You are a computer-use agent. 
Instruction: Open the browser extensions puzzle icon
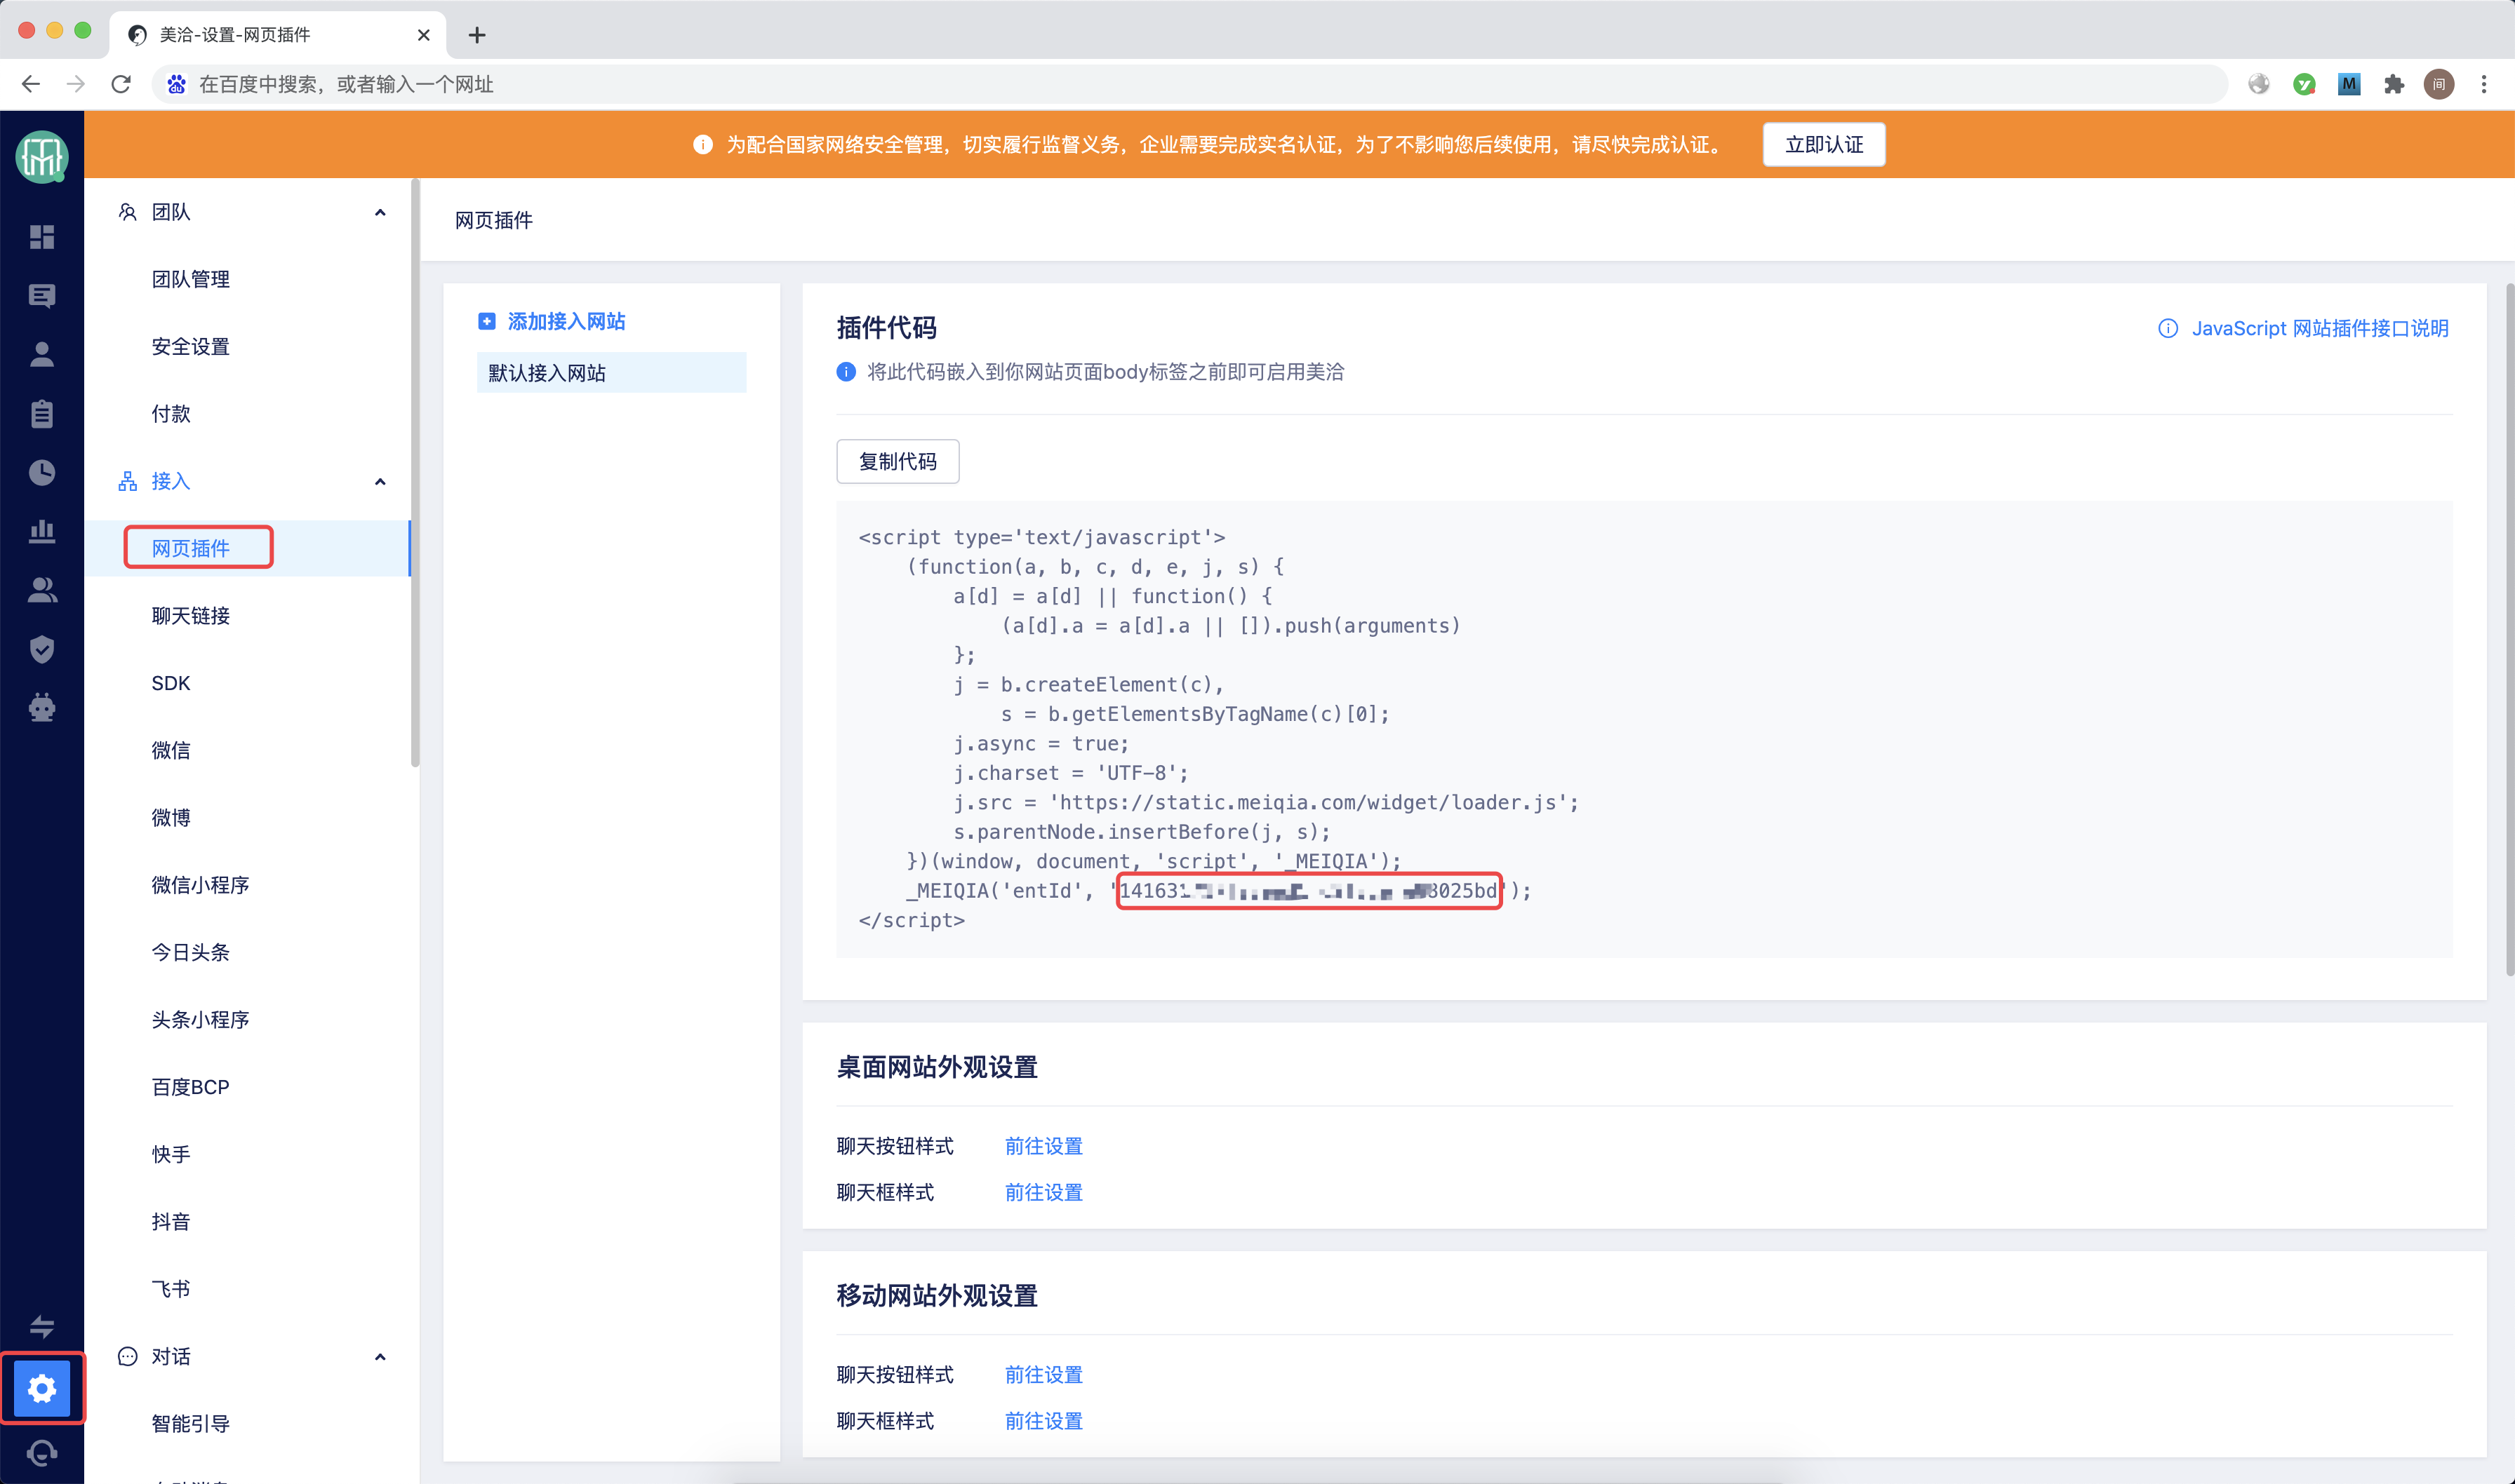(x=2393, y=84)
